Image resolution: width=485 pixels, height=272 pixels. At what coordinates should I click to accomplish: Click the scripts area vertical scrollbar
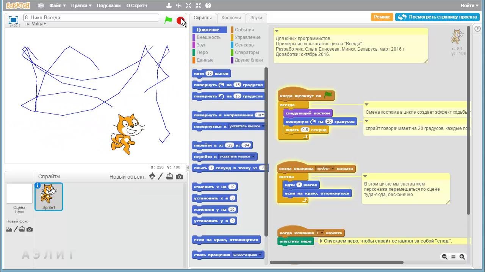pyautogui.click(x=469, y=121)
